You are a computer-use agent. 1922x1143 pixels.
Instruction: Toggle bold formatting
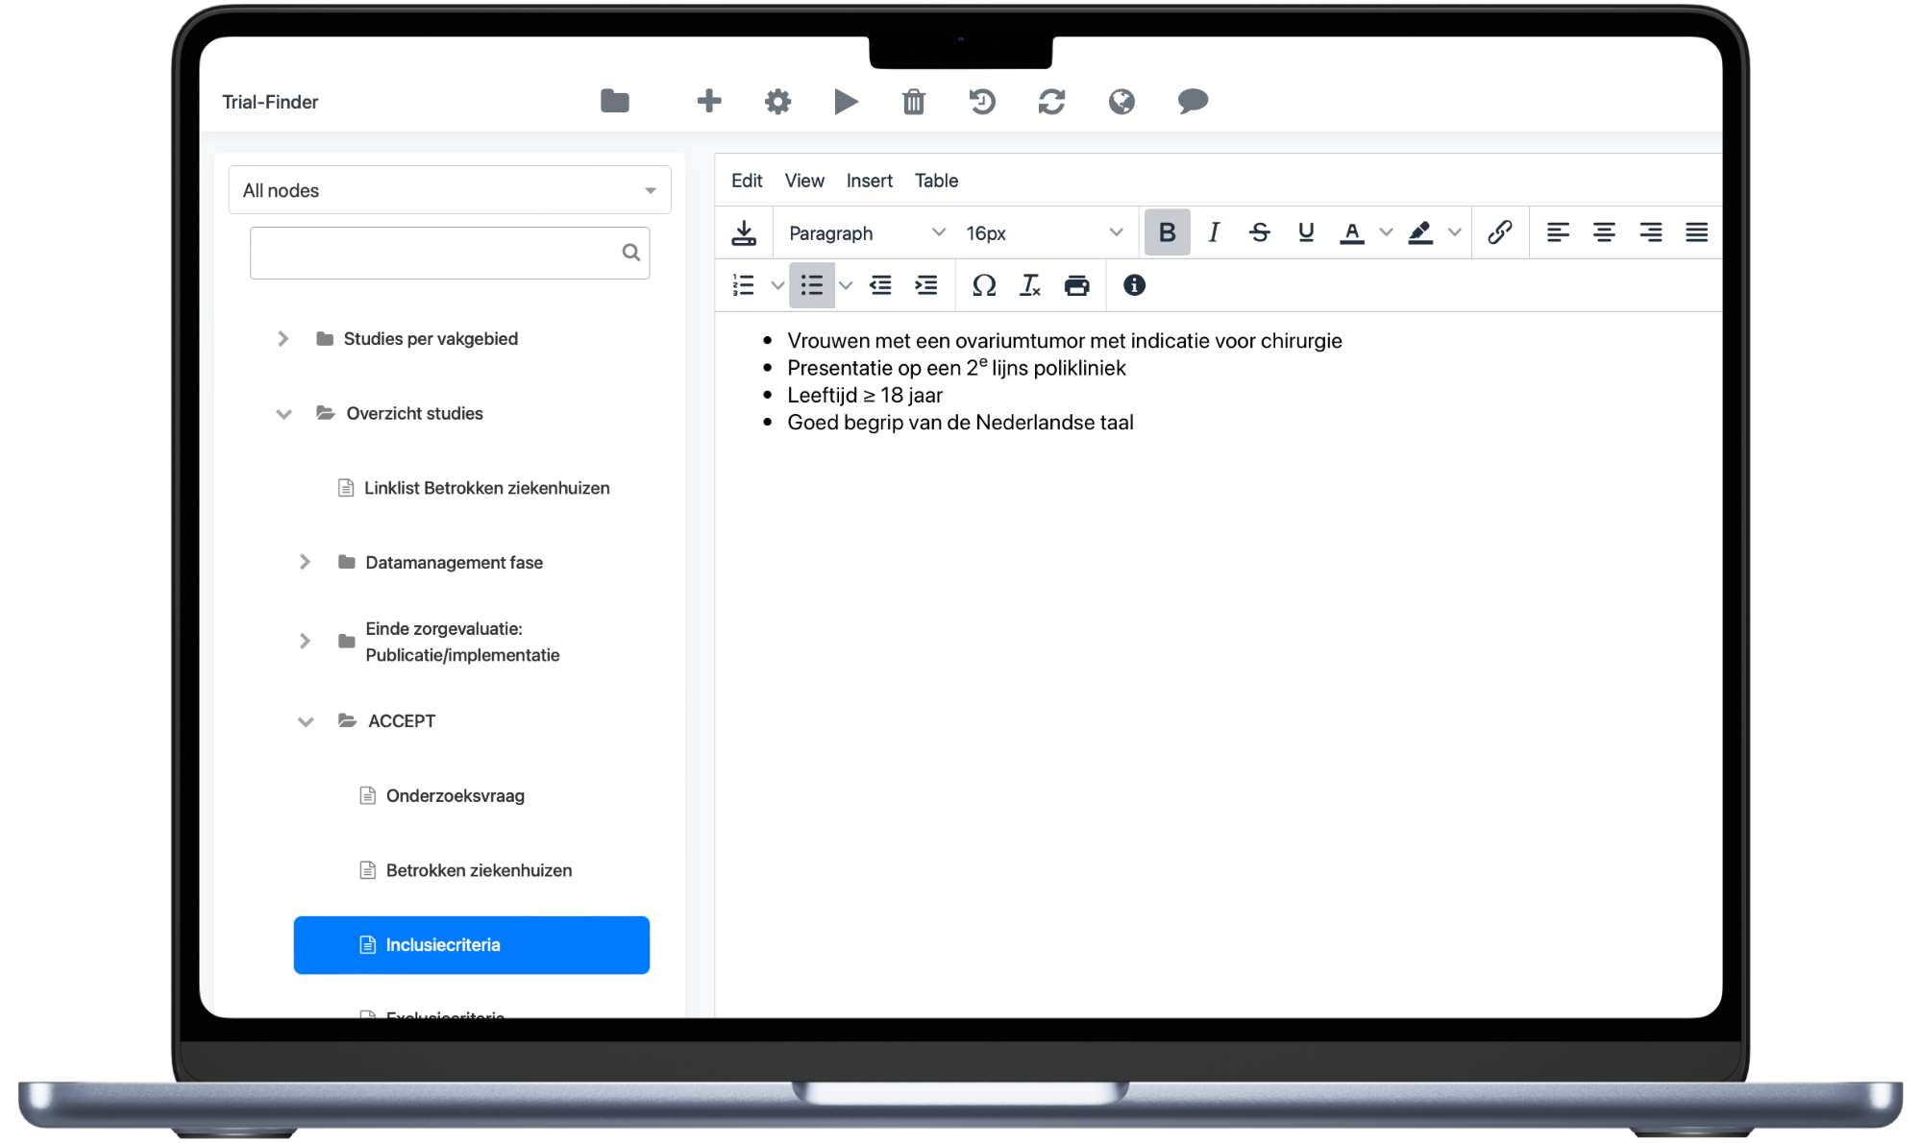[x=1167, y=232]
